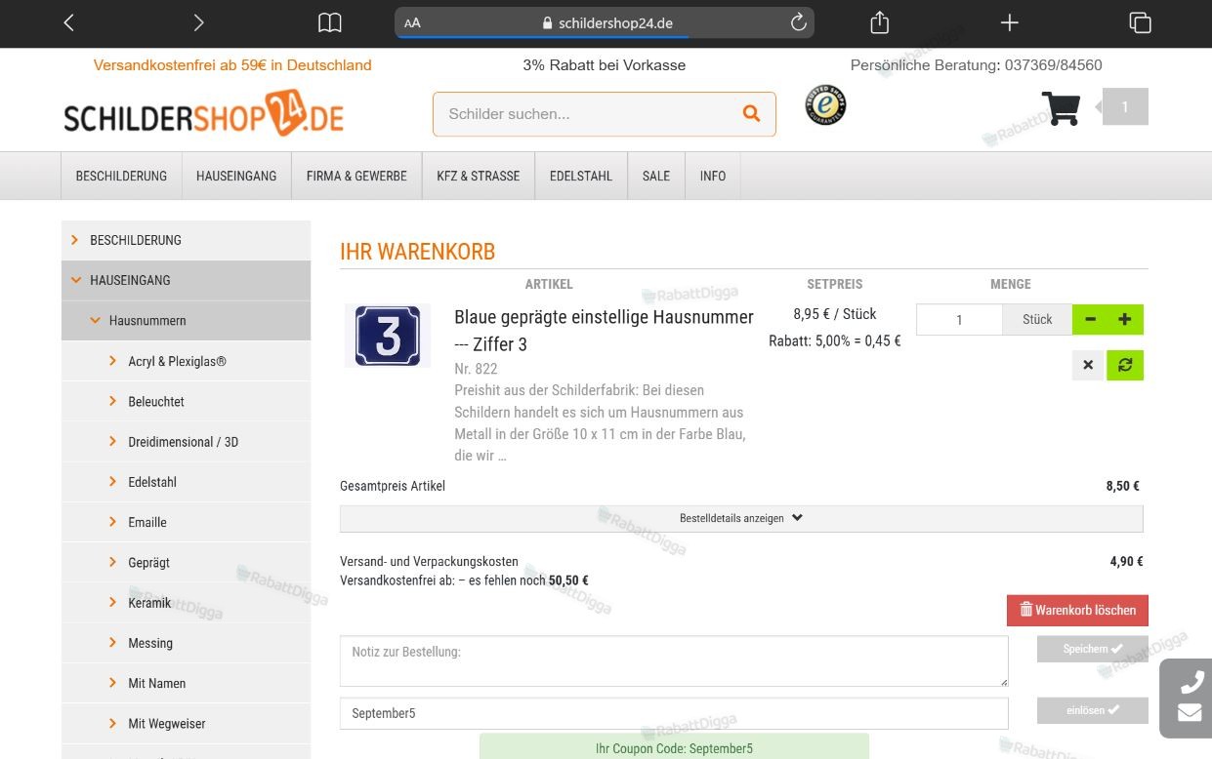Open the SALE navigation menu
The height and width of the screenshot is (759, 1212).
(656, 177)
